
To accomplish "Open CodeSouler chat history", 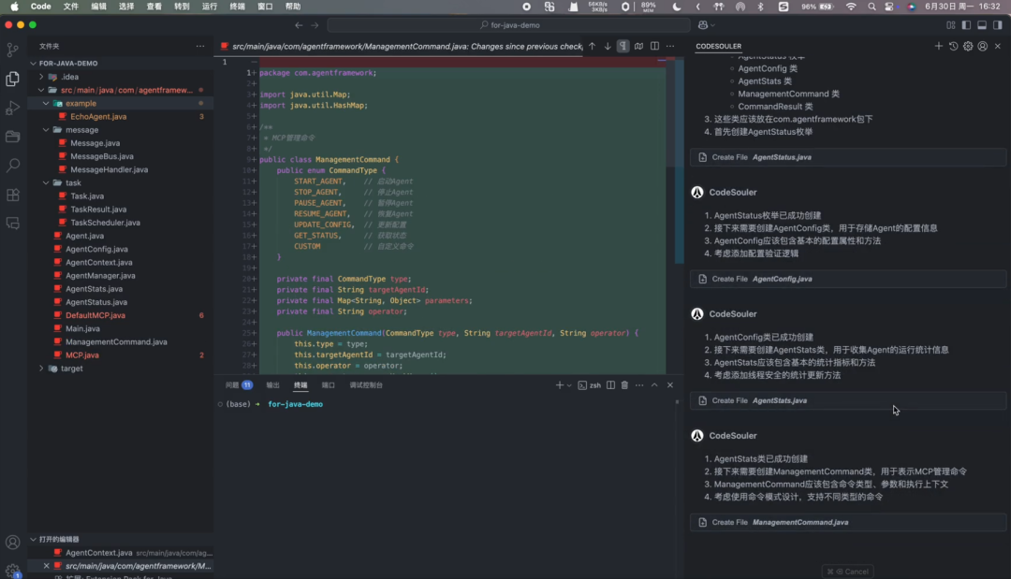I will [x=953, y=45].
